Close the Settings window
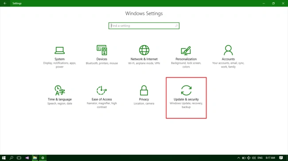Viewport: 288px width, 161px height. [283, 3]
